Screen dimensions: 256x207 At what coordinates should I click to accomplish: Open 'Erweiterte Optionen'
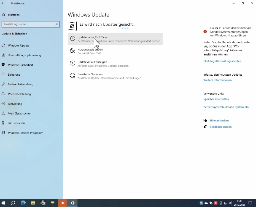point(109,76)
